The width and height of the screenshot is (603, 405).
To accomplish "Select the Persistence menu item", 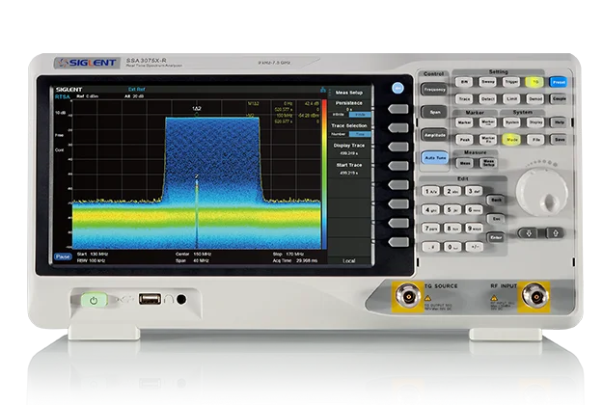I will tap(349, 109).
